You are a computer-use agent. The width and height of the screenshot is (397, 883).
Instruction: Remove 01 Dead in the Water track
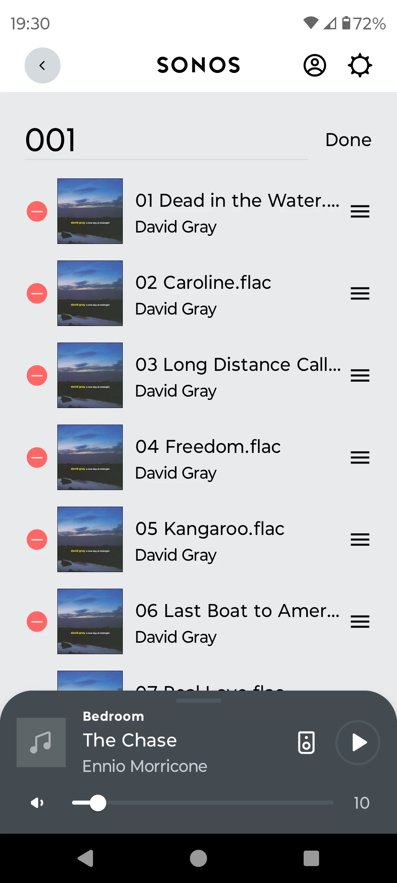click(x=37, y=212)
